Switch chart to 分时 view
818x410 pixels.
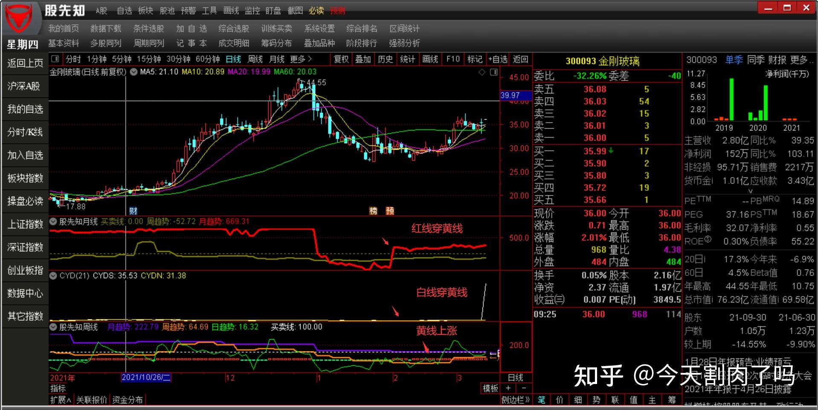[73, 59]
